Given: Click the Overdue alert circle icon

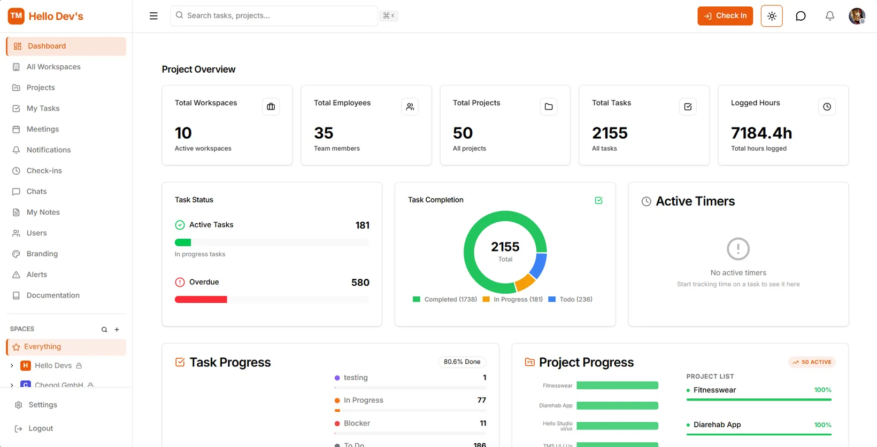Looking at the screenshot, I should click(180, 282).
